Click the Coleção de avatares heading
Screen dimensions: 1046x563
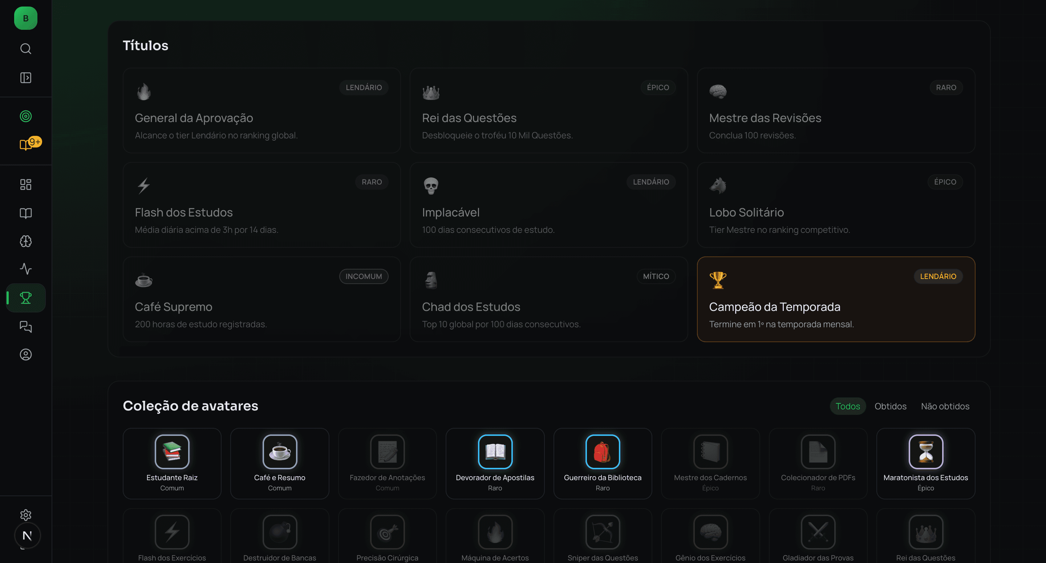click(x=190, y=406)
